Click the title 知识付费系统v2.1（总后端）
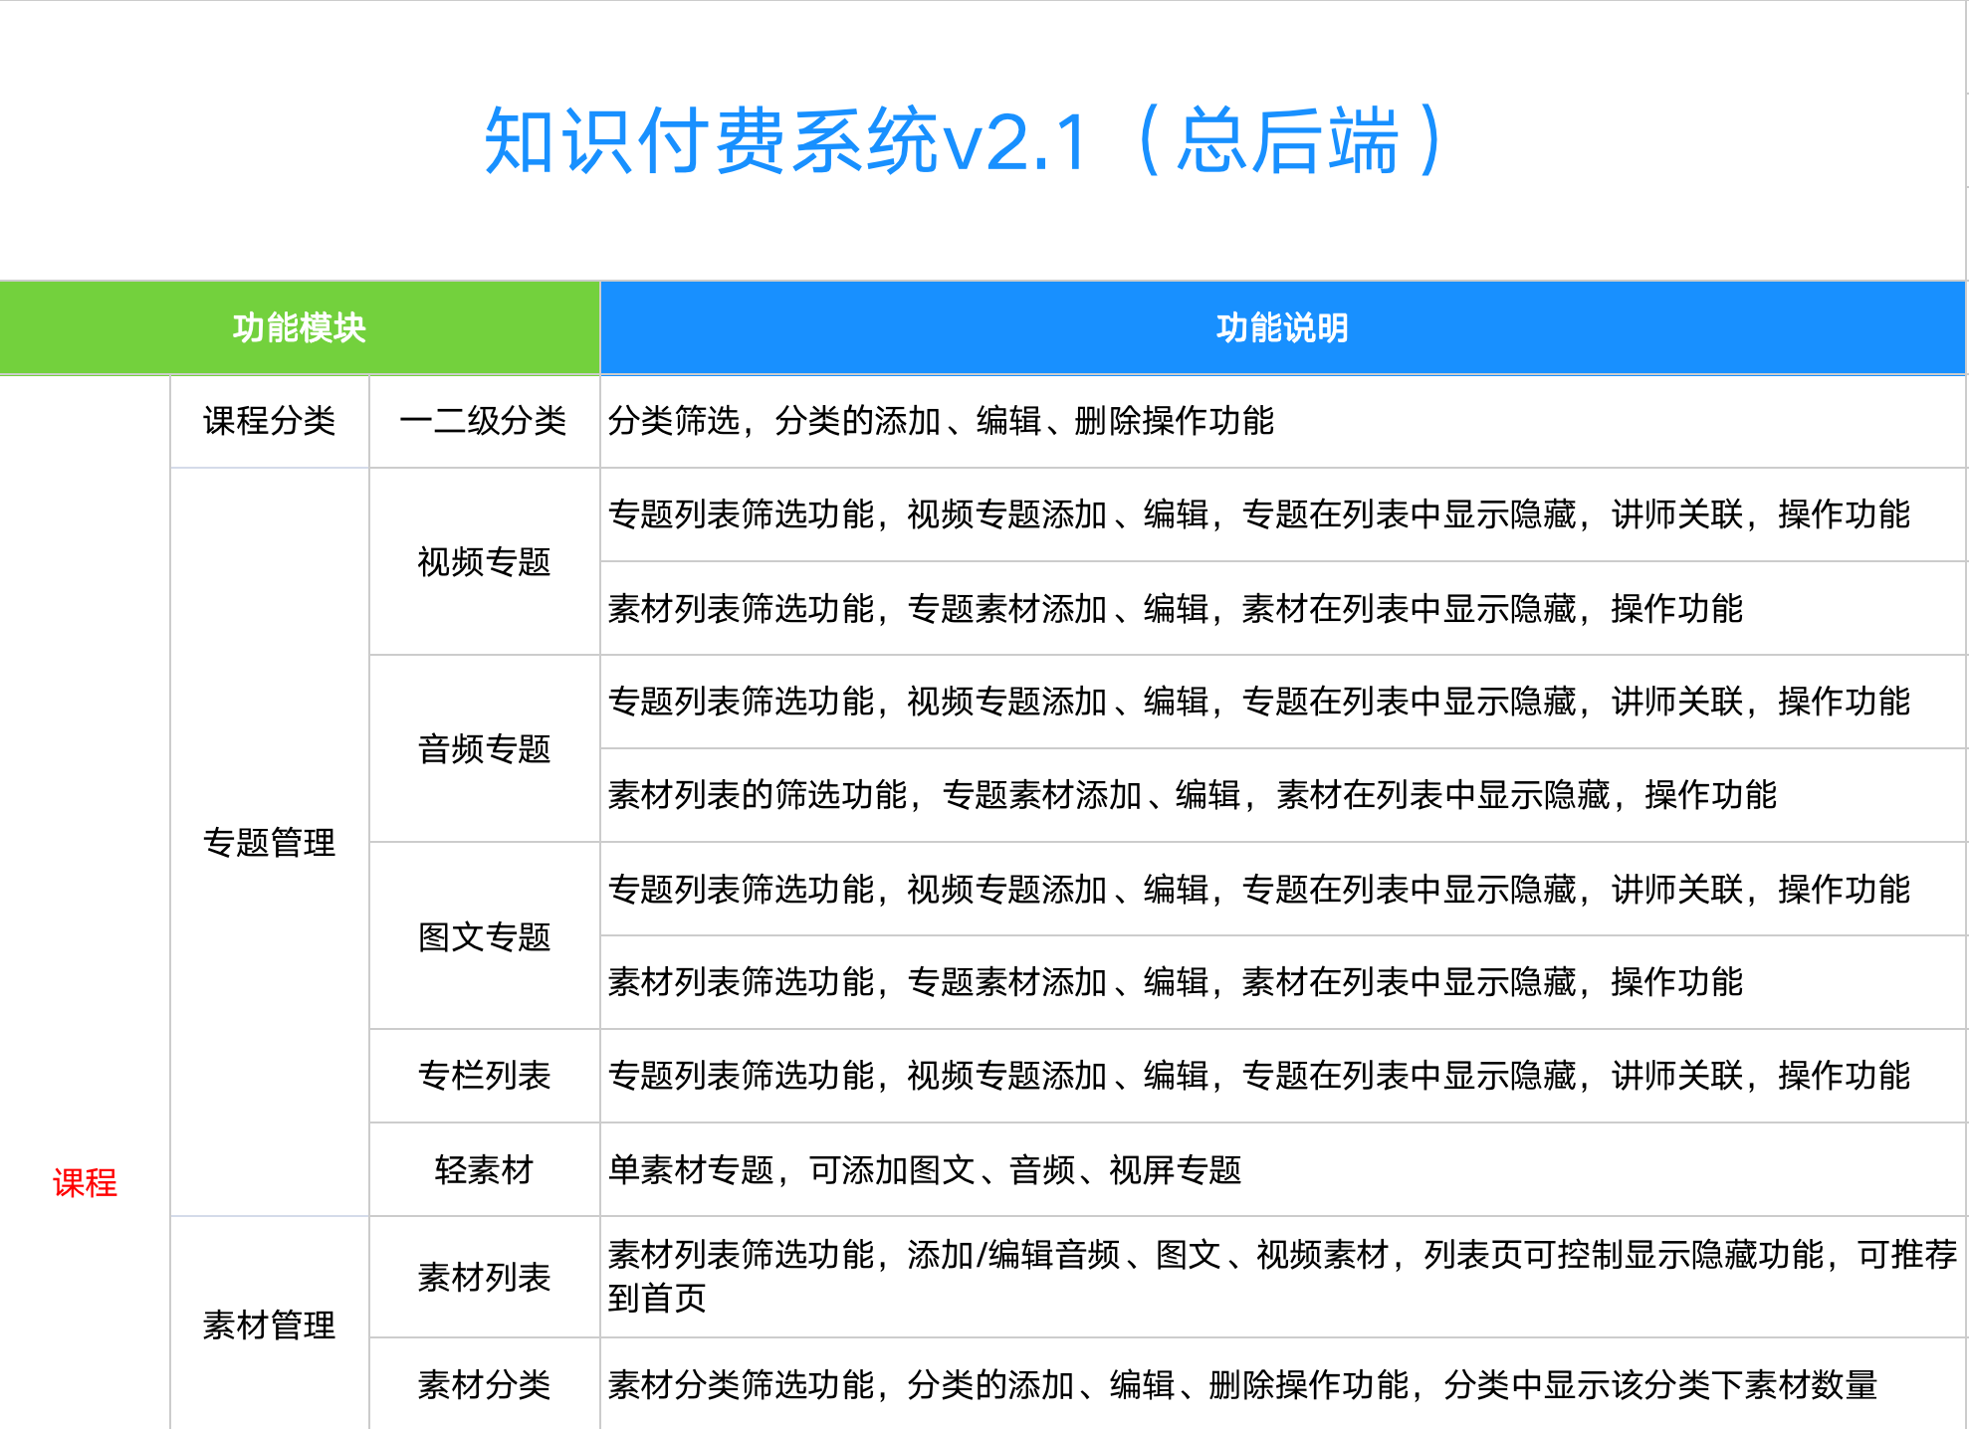The image size is (1969, 1429). click(963, 141)
